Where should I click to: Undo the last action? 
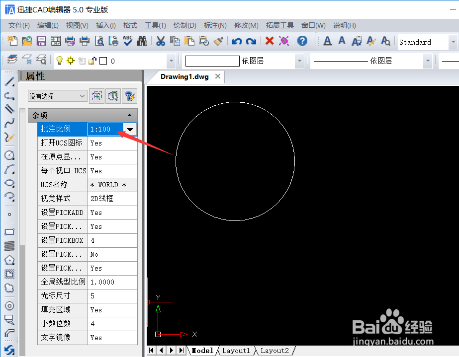coord(237,41)
